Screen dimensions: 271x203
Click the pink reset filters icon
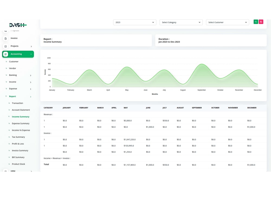[261, 22]
